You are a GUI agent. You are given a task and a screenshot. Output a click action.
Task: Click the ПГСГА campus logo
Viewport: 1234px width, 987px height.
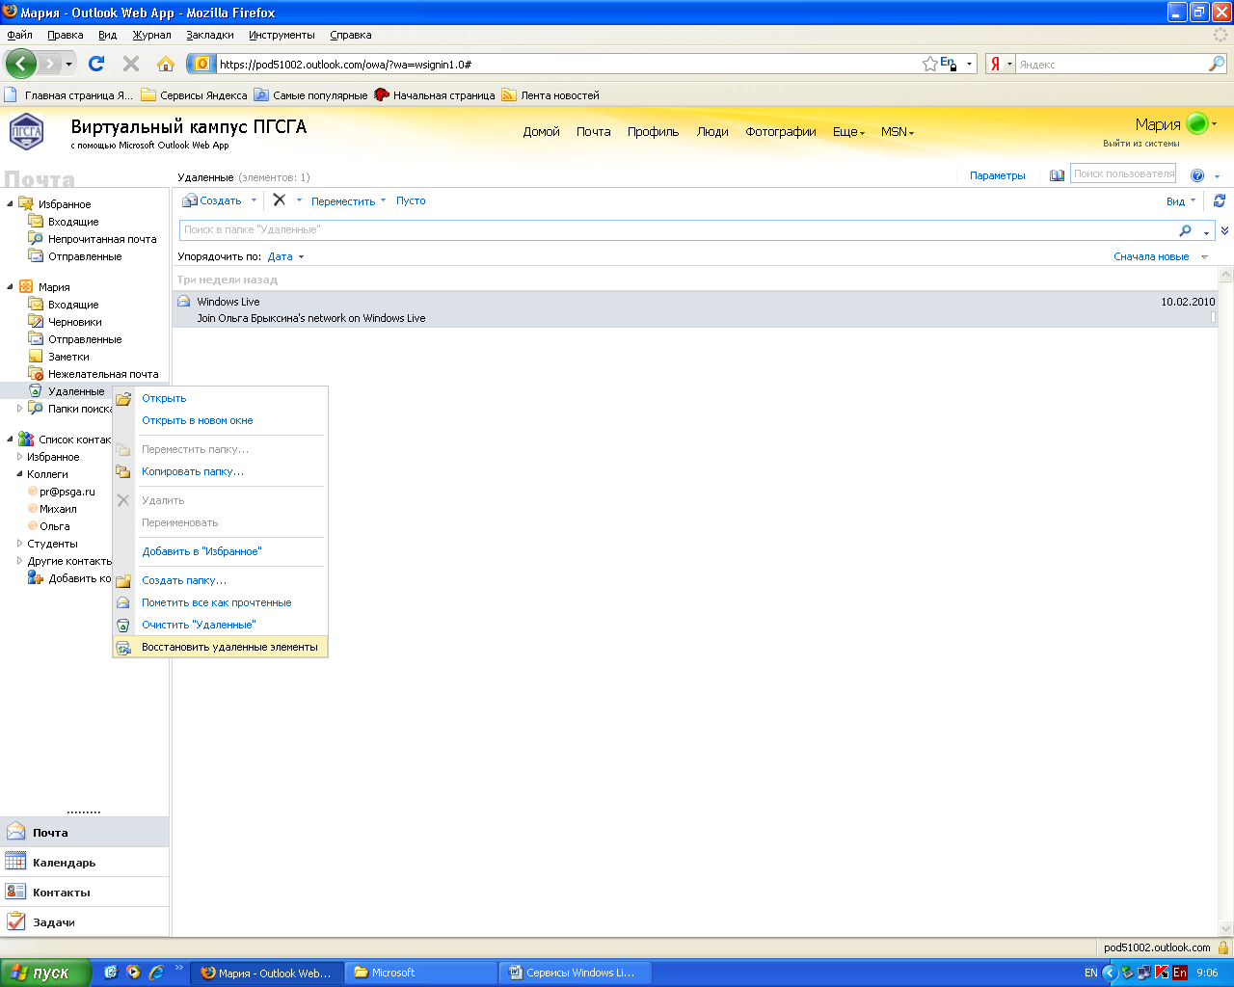(x=27, y=130)
